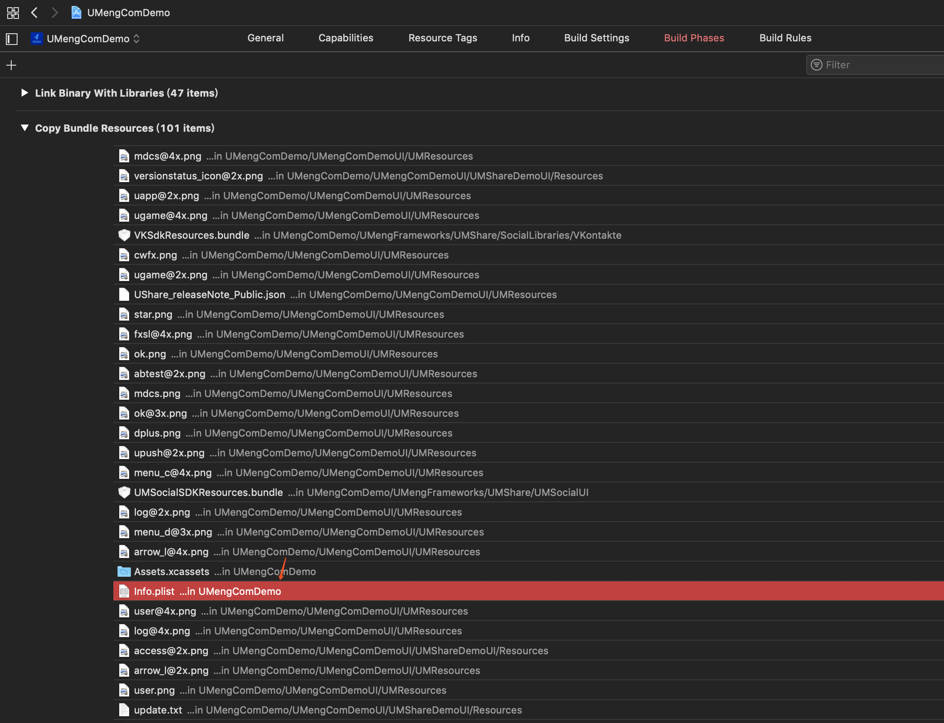This screenshot has height=723, width=944.
Task: Select the Assets.xcassets row
Action: [529, 571]
